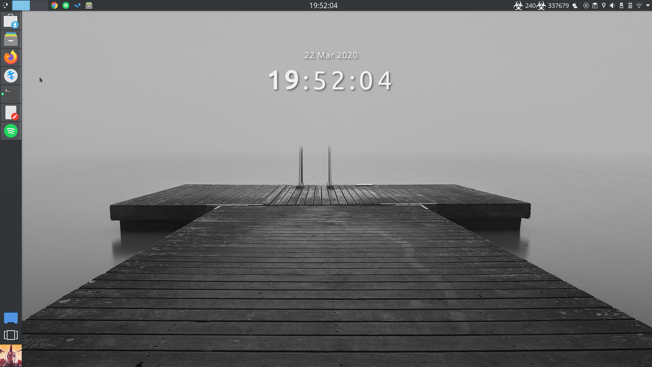The height and width of the screenshot is (367, 652).
Task: Open the volume control in tray
Action: pyautogui.click(x=612, y=5)
